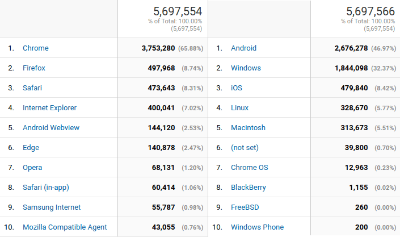Image resolution: width=400 pixels, height=237 pixels.
Task: Open the iOS operating system link
Action: pyautogui.click(x=237, y=88)
